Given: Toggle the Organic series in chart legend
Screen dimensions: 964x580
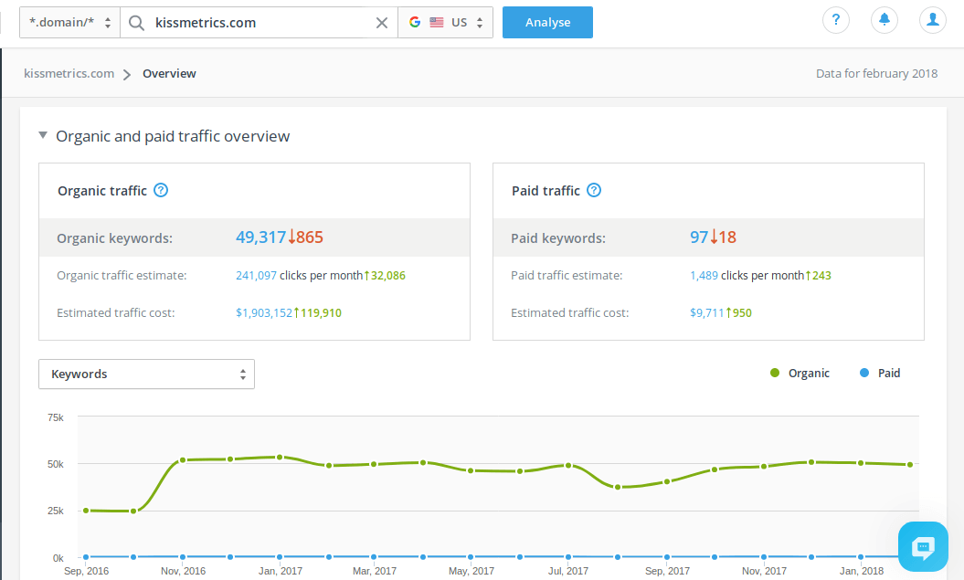Looking at the screenshot, I should pyautogui.click(x=800, y=373).
